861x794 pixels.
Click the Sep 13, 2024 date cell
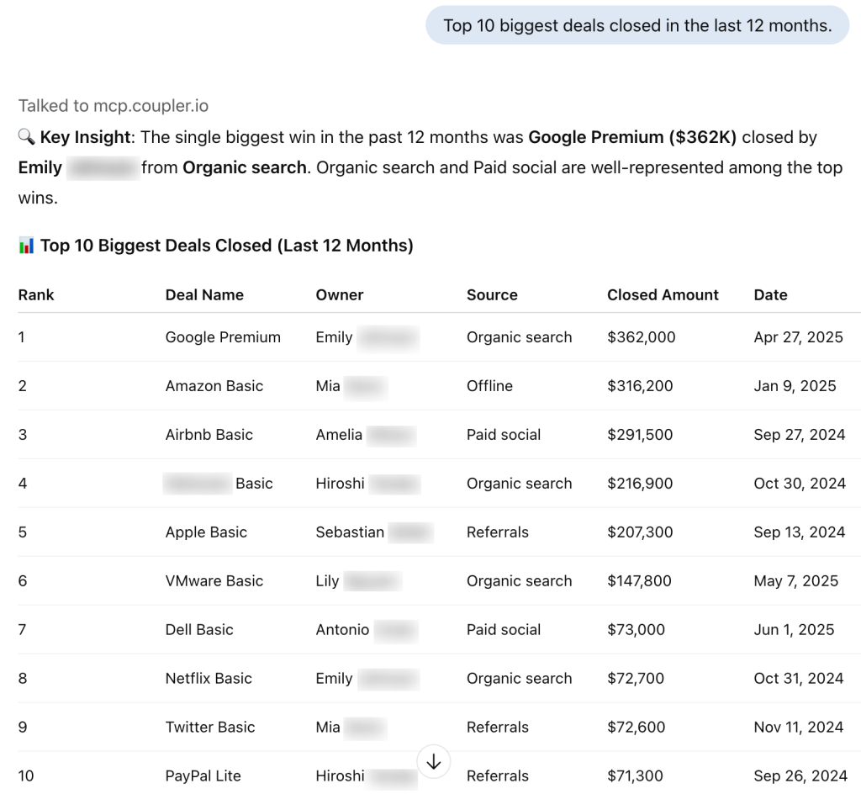[799, 532]
